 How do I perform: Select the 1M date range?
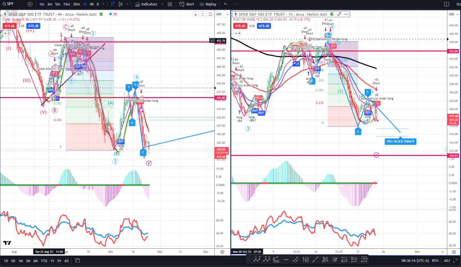click(21, 261)
